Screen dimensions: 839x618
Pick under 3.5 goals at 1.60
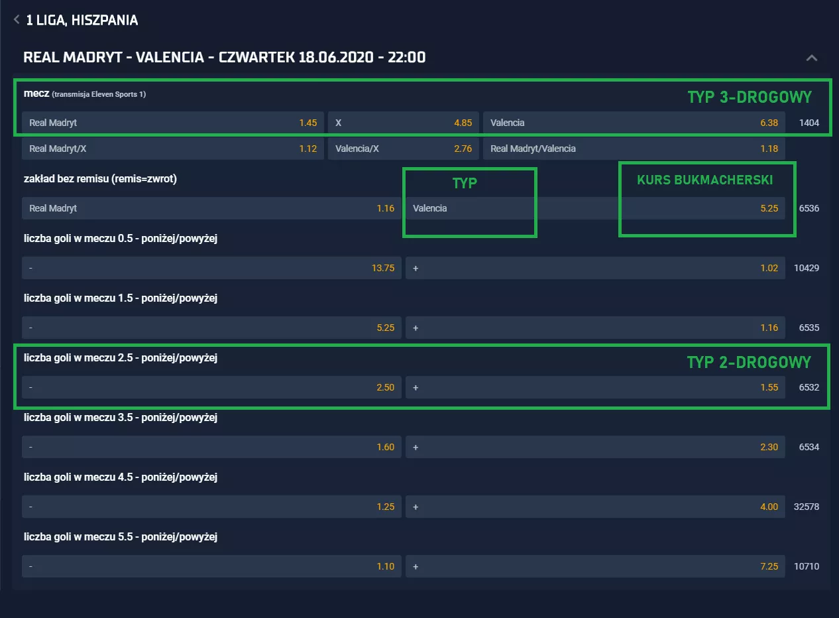tap(211, 447)
